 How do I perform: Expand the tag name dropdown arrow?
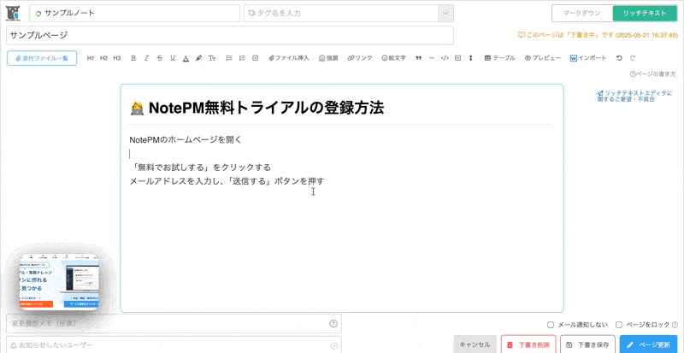(x=445, y=14)
